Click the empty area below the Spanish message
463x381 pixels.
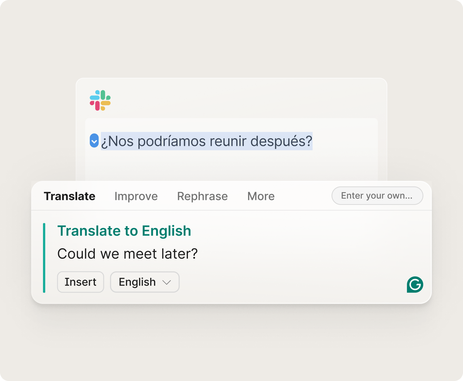(x=231, y=166)
